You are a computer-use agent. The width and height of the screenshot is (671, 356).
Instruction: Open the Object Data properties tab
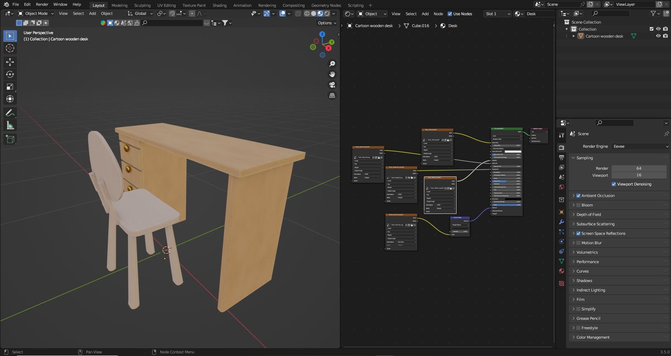(561, 261)
